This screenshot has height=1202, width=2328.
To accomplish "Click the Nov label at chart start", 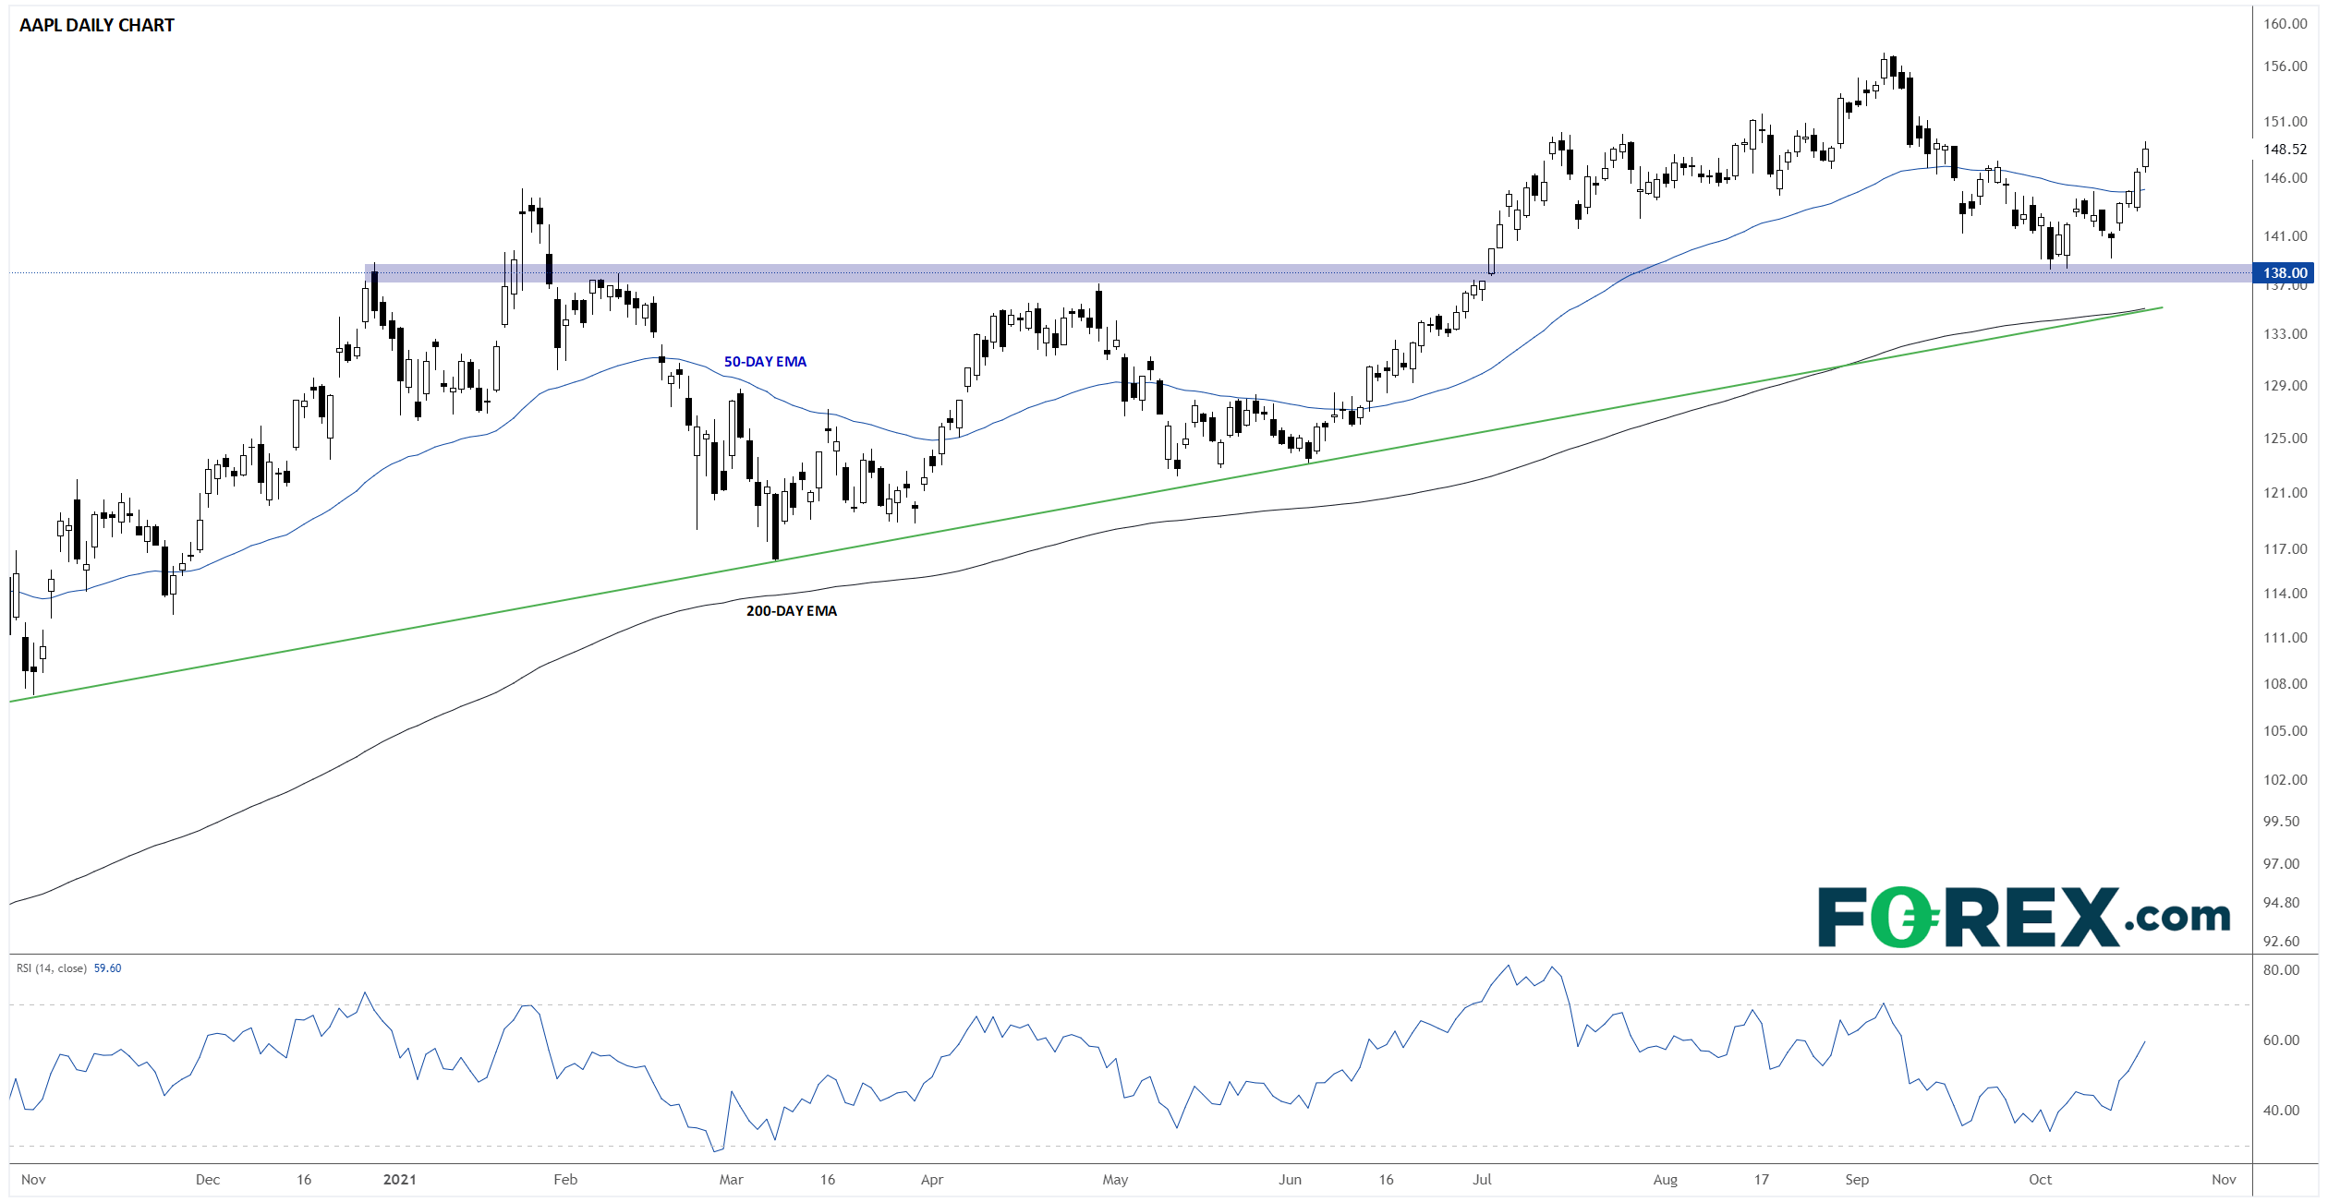I will coord(33,1179).
